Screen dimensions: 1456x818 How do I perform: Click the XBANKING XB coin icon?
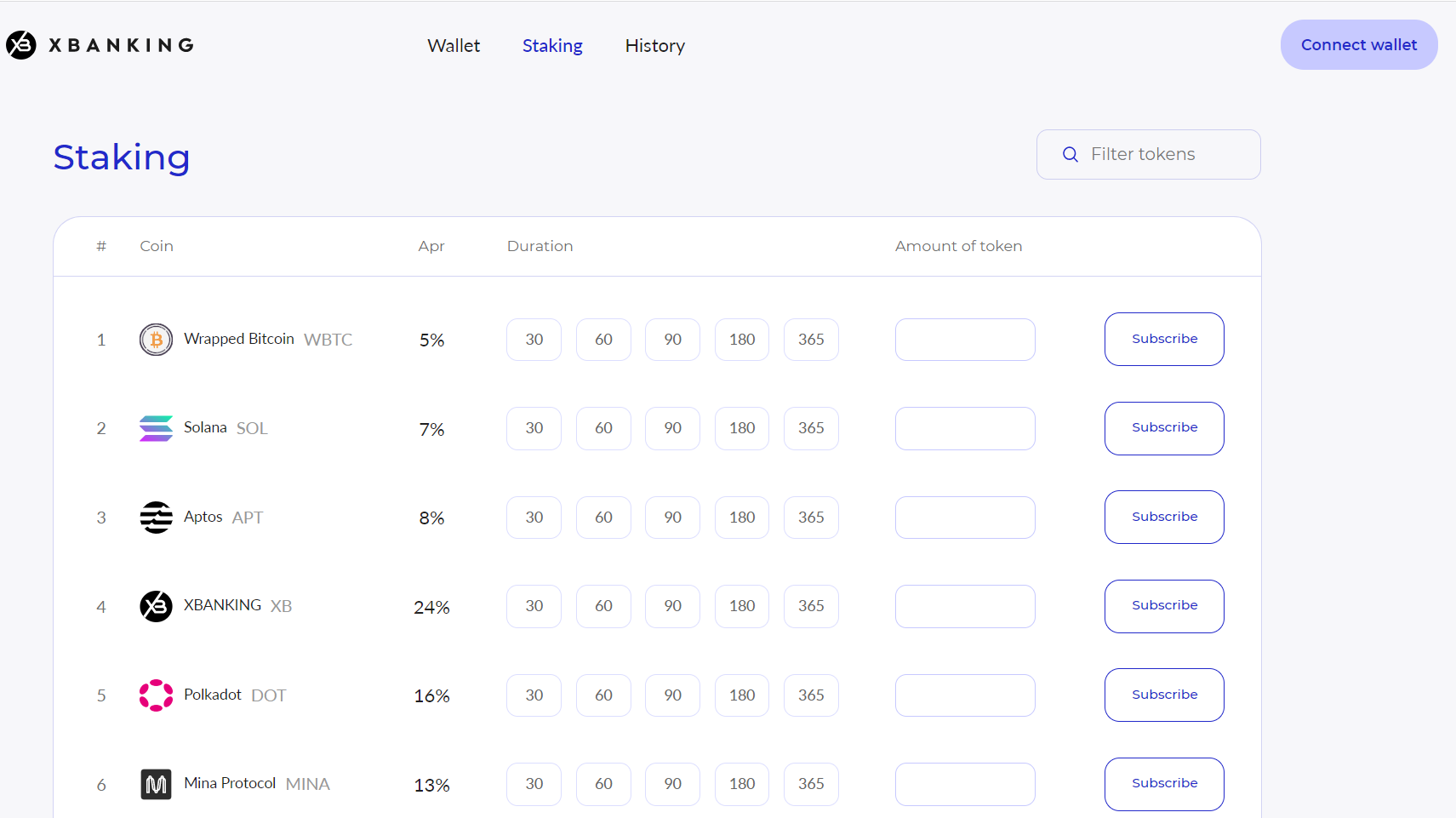coord(156,606)
